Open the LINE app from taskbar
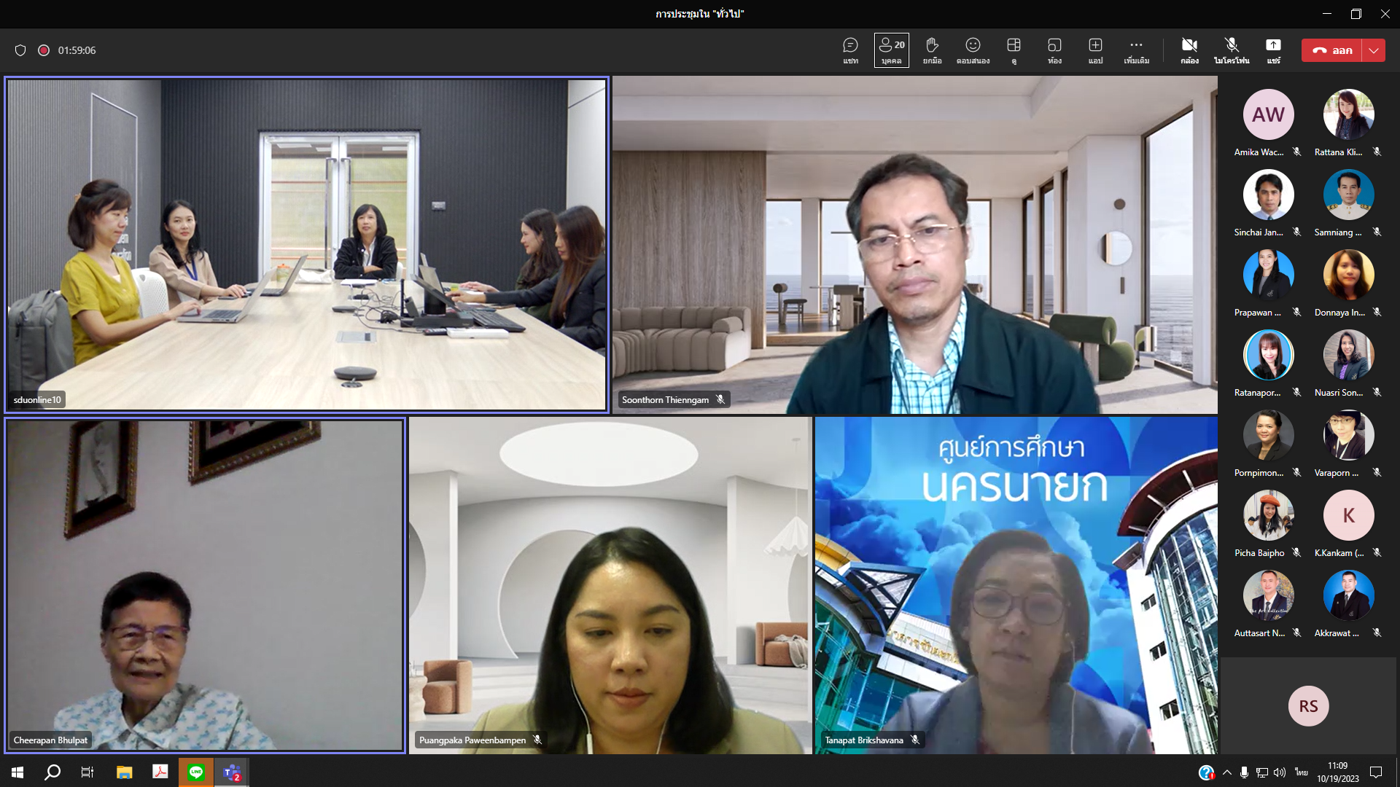 click(x=196, y=772)
